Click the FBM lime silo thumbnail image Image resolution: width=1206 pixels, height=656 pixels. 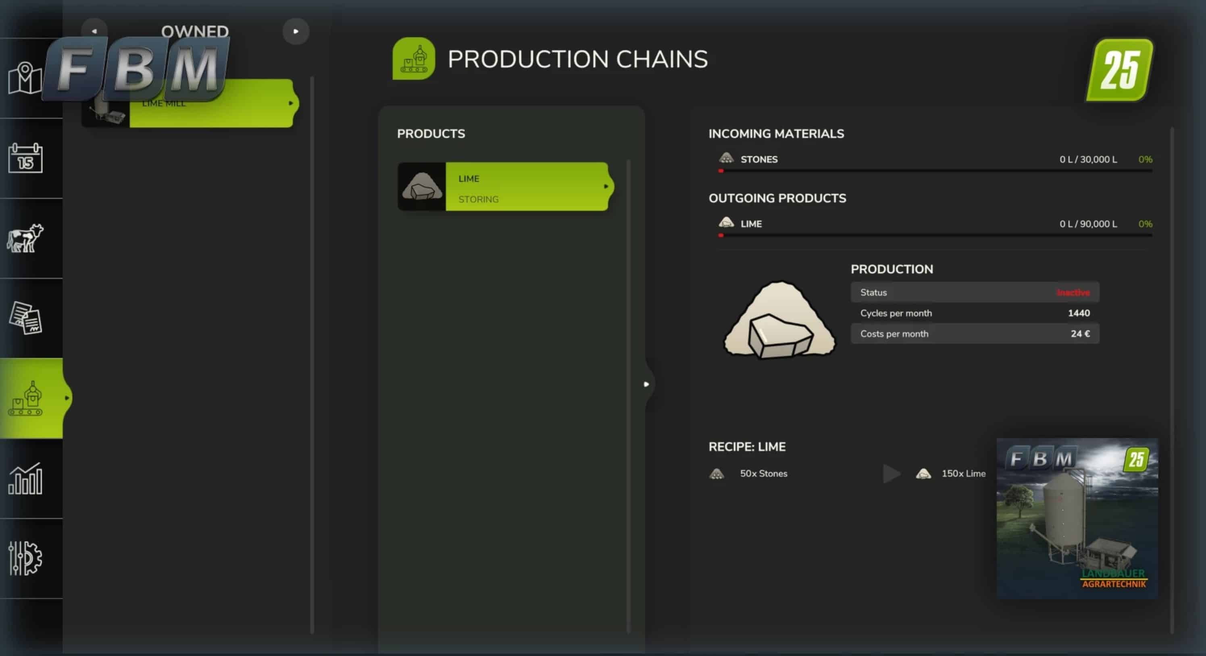click(1077, 519)
